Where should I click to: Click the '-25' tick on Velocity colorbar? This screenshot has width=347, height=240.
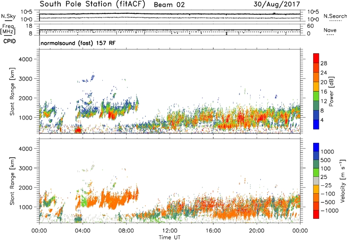coord(326,185)
